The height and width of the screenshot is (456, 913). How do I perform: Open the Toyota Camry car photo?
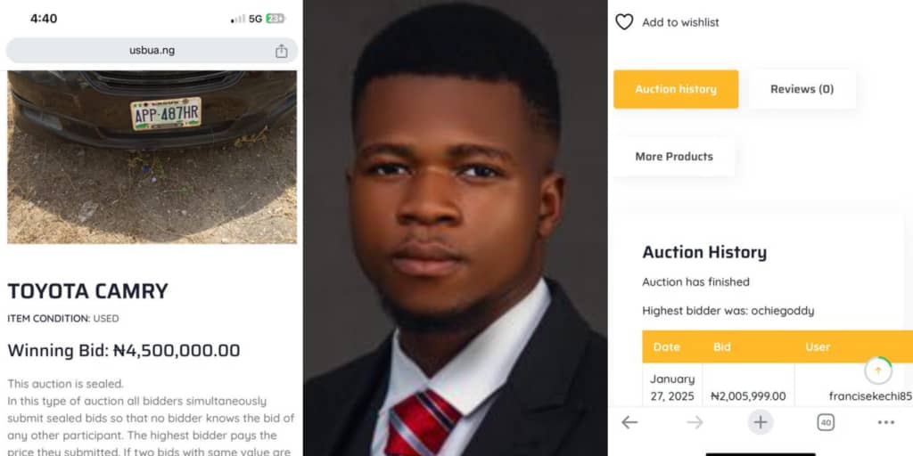pos(152,157)
